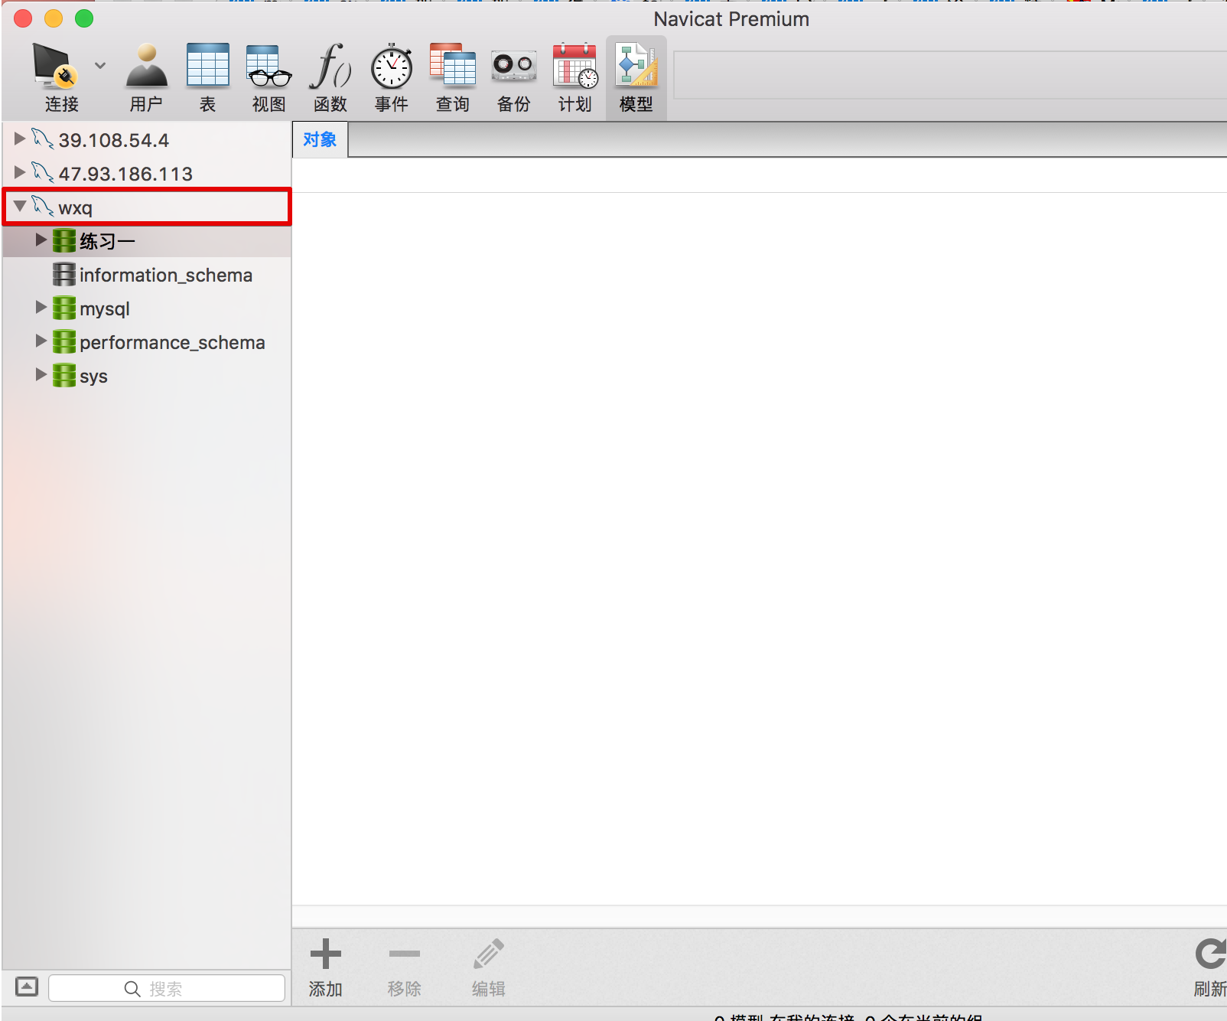Select the 练习一 database row
This screenshot has width=1227, height=1021.
coord(146,241)
